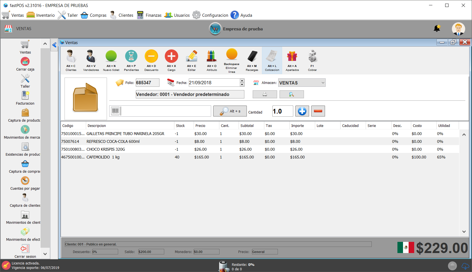This screenshot has width=472, height=272.
Task: Open the Inventario menu
Action: 41,15
